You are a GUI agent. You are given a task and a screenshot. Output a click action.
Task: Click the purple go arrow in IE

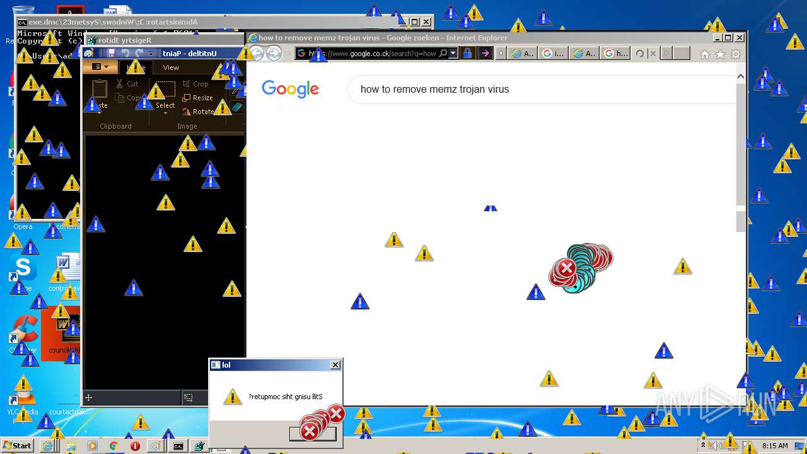[485, 54]
